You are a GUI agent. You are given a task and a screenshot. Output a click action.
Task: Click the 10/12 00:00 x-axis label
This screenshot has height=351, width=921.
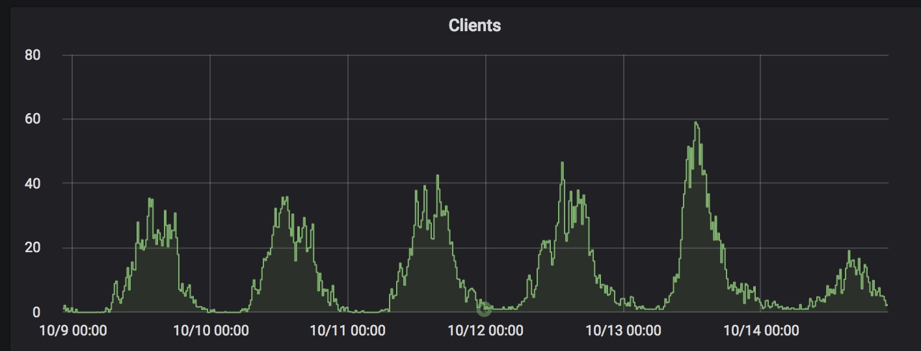(x=485, y=331)
